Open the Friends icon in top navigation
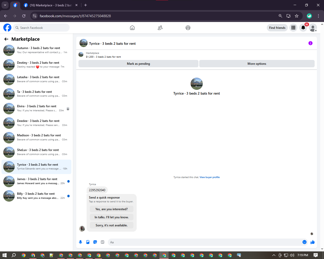 (x=160, y=28)
